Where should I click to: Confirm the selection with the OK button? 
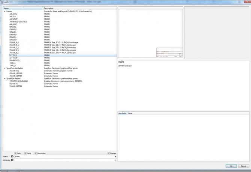point(231,166)
